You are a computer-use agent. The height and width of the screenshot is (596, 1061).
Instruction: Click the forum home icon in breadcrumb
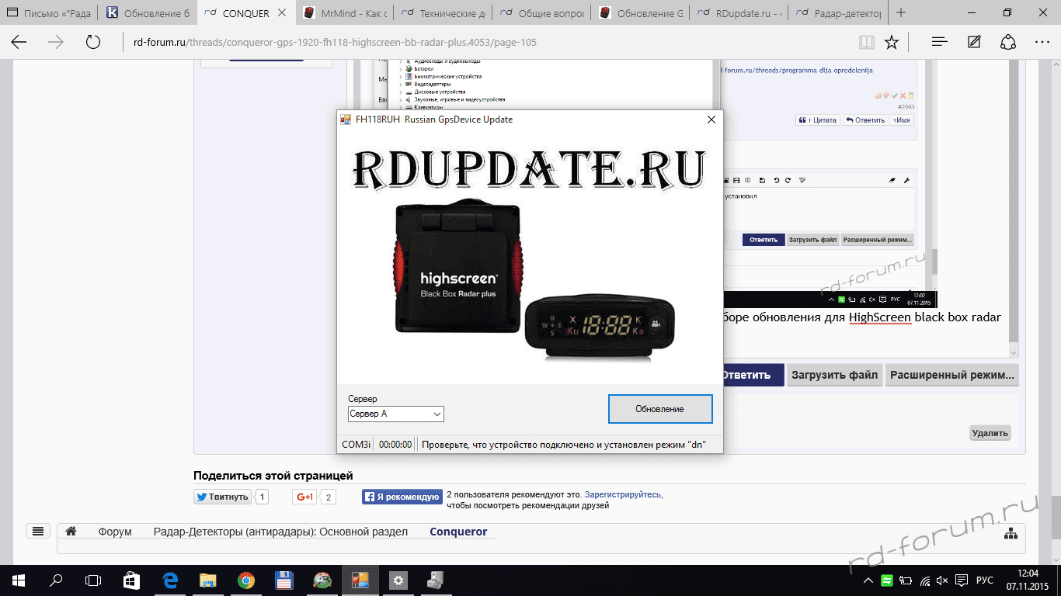[71, 532]
